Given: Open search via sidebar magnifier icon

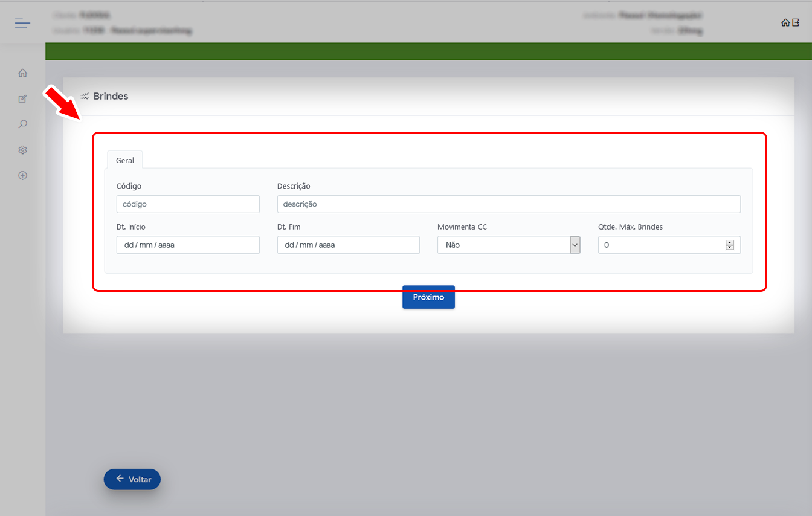Looking at the screenshot, I should [x=22, y=124].
